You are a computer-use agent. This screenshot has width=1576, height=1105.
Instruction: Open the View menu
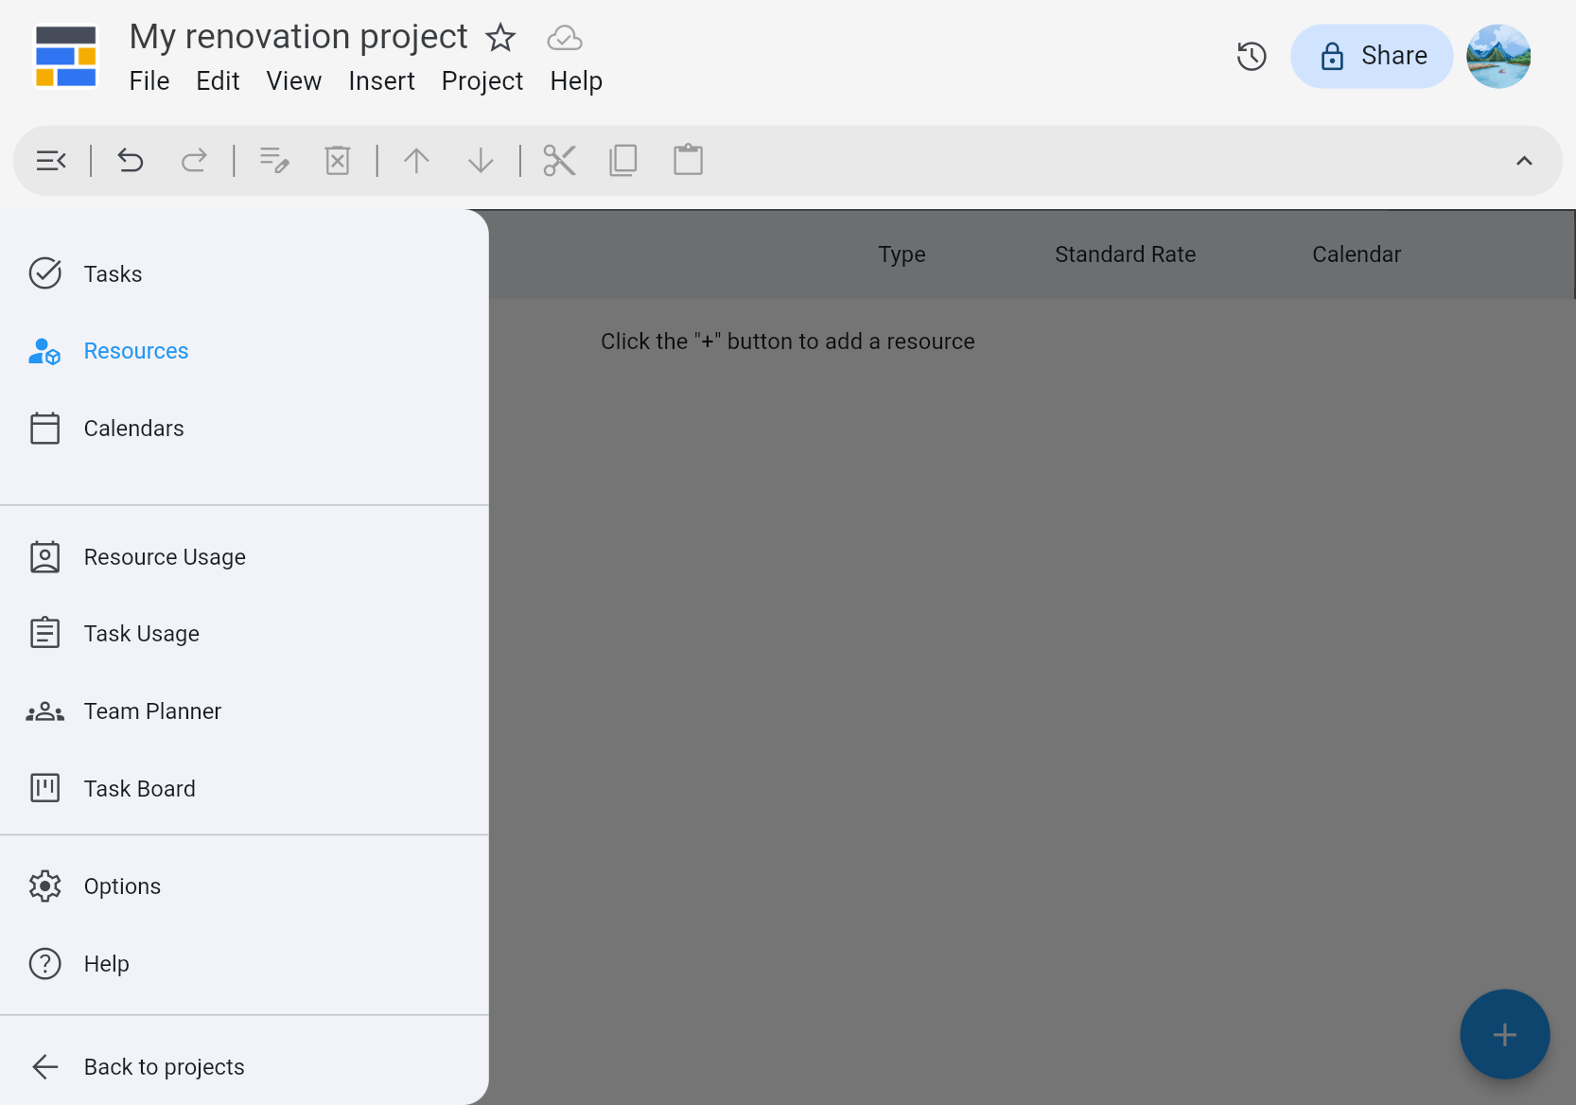[x=293, y=81]
